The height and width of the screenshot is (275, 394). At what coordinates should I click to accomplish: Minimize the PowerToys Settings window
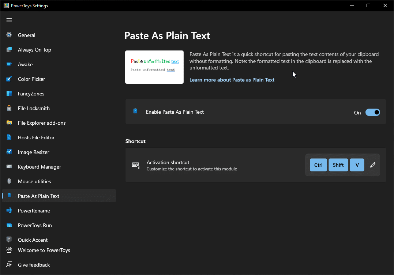pos(352,5)
